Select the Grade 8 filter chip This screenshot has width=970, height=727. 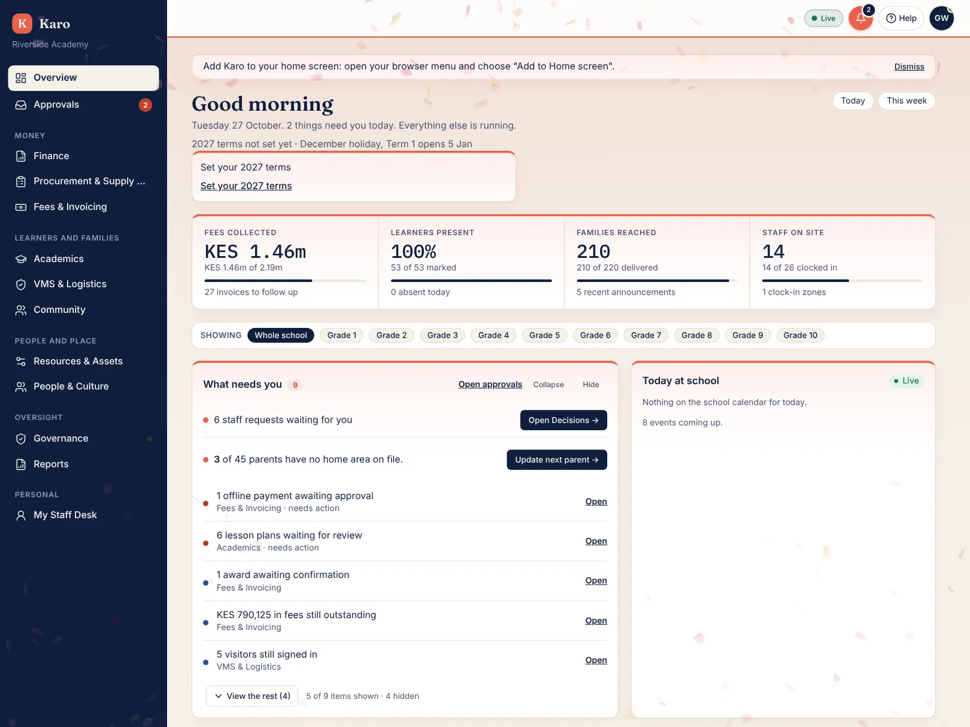[697, 335]
